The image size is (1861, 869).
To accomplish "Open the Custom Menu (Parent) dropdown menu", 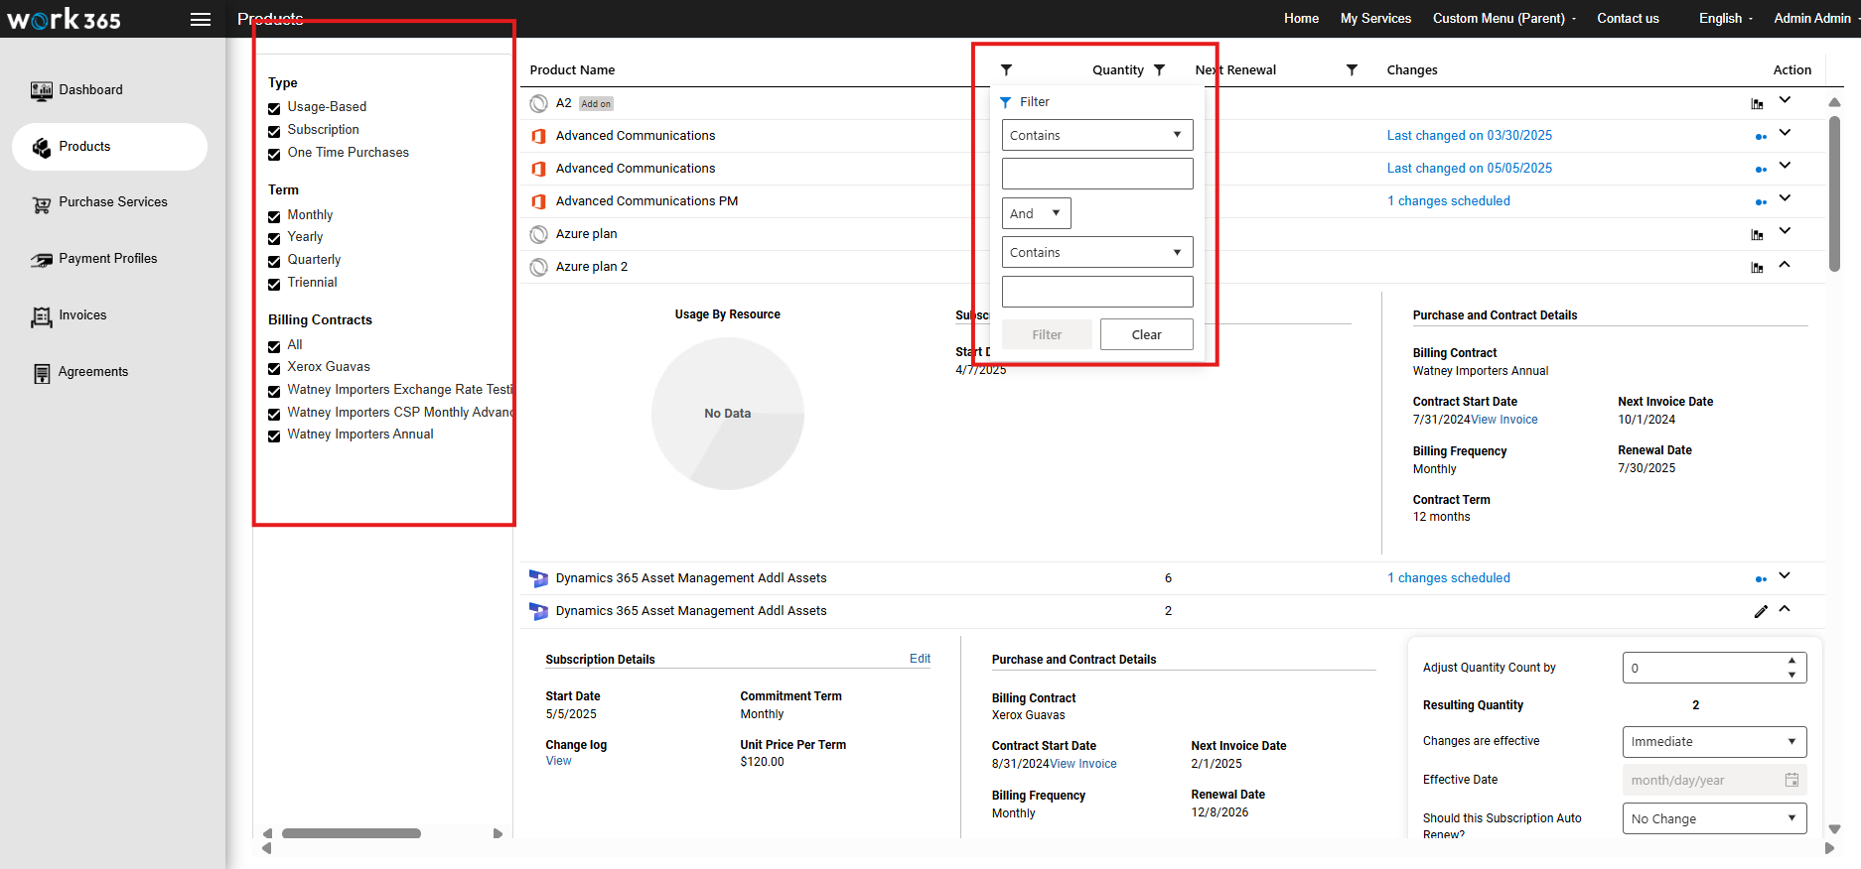I will tap(1503, 19).
